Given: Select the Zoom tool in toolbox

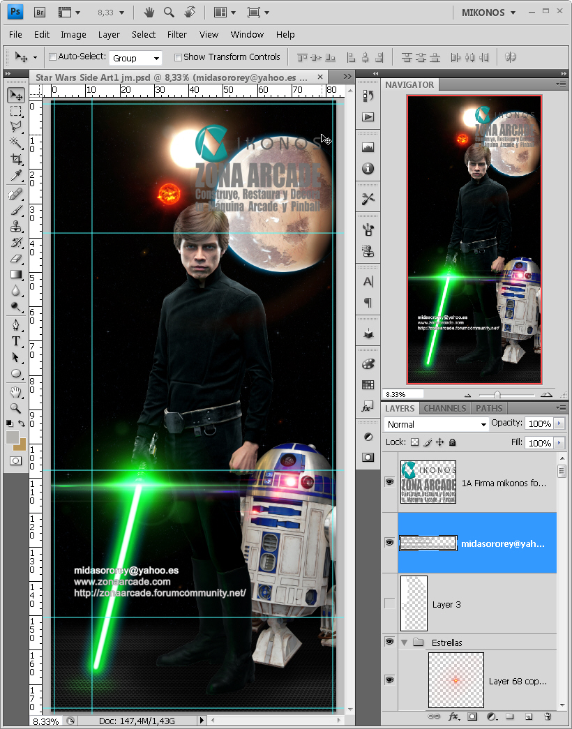Looking at the screenshot, I should click(16, 407).
